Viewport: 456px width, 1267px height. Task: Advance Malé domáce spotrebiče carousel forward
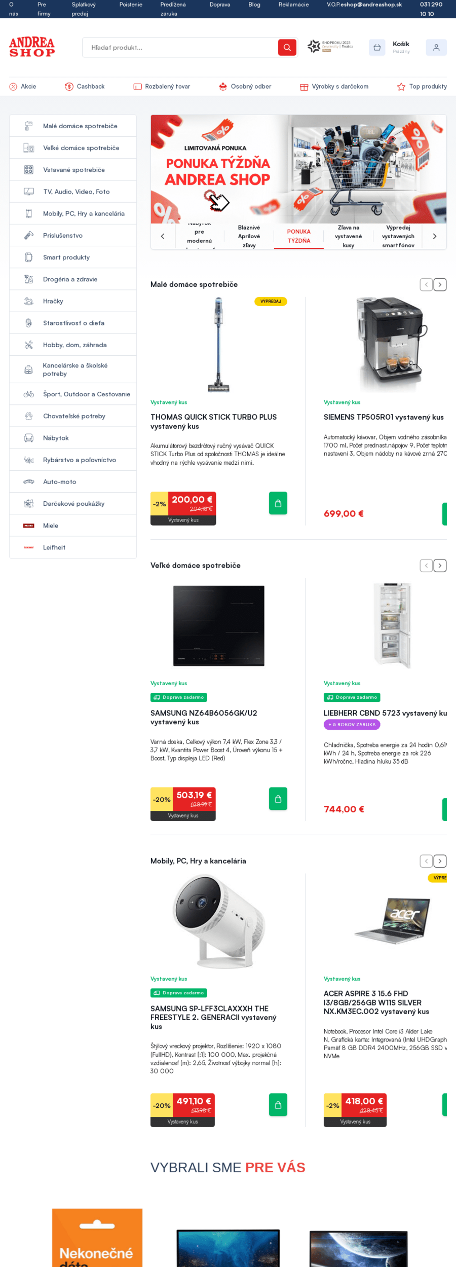[440, 285]
